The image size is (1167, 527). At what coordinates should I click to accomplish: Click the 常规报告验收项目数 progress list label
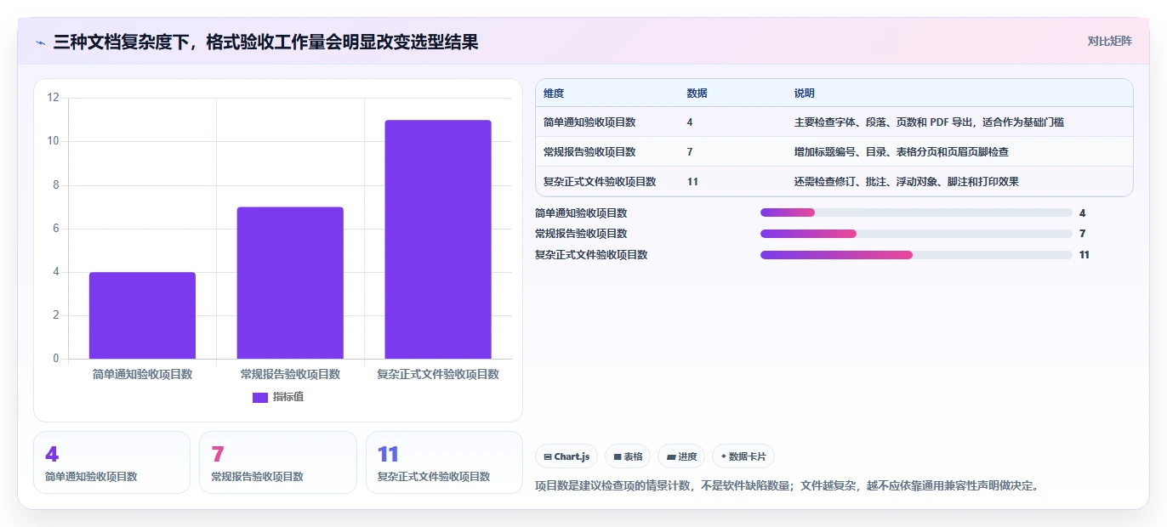click(x=581, y=234)
